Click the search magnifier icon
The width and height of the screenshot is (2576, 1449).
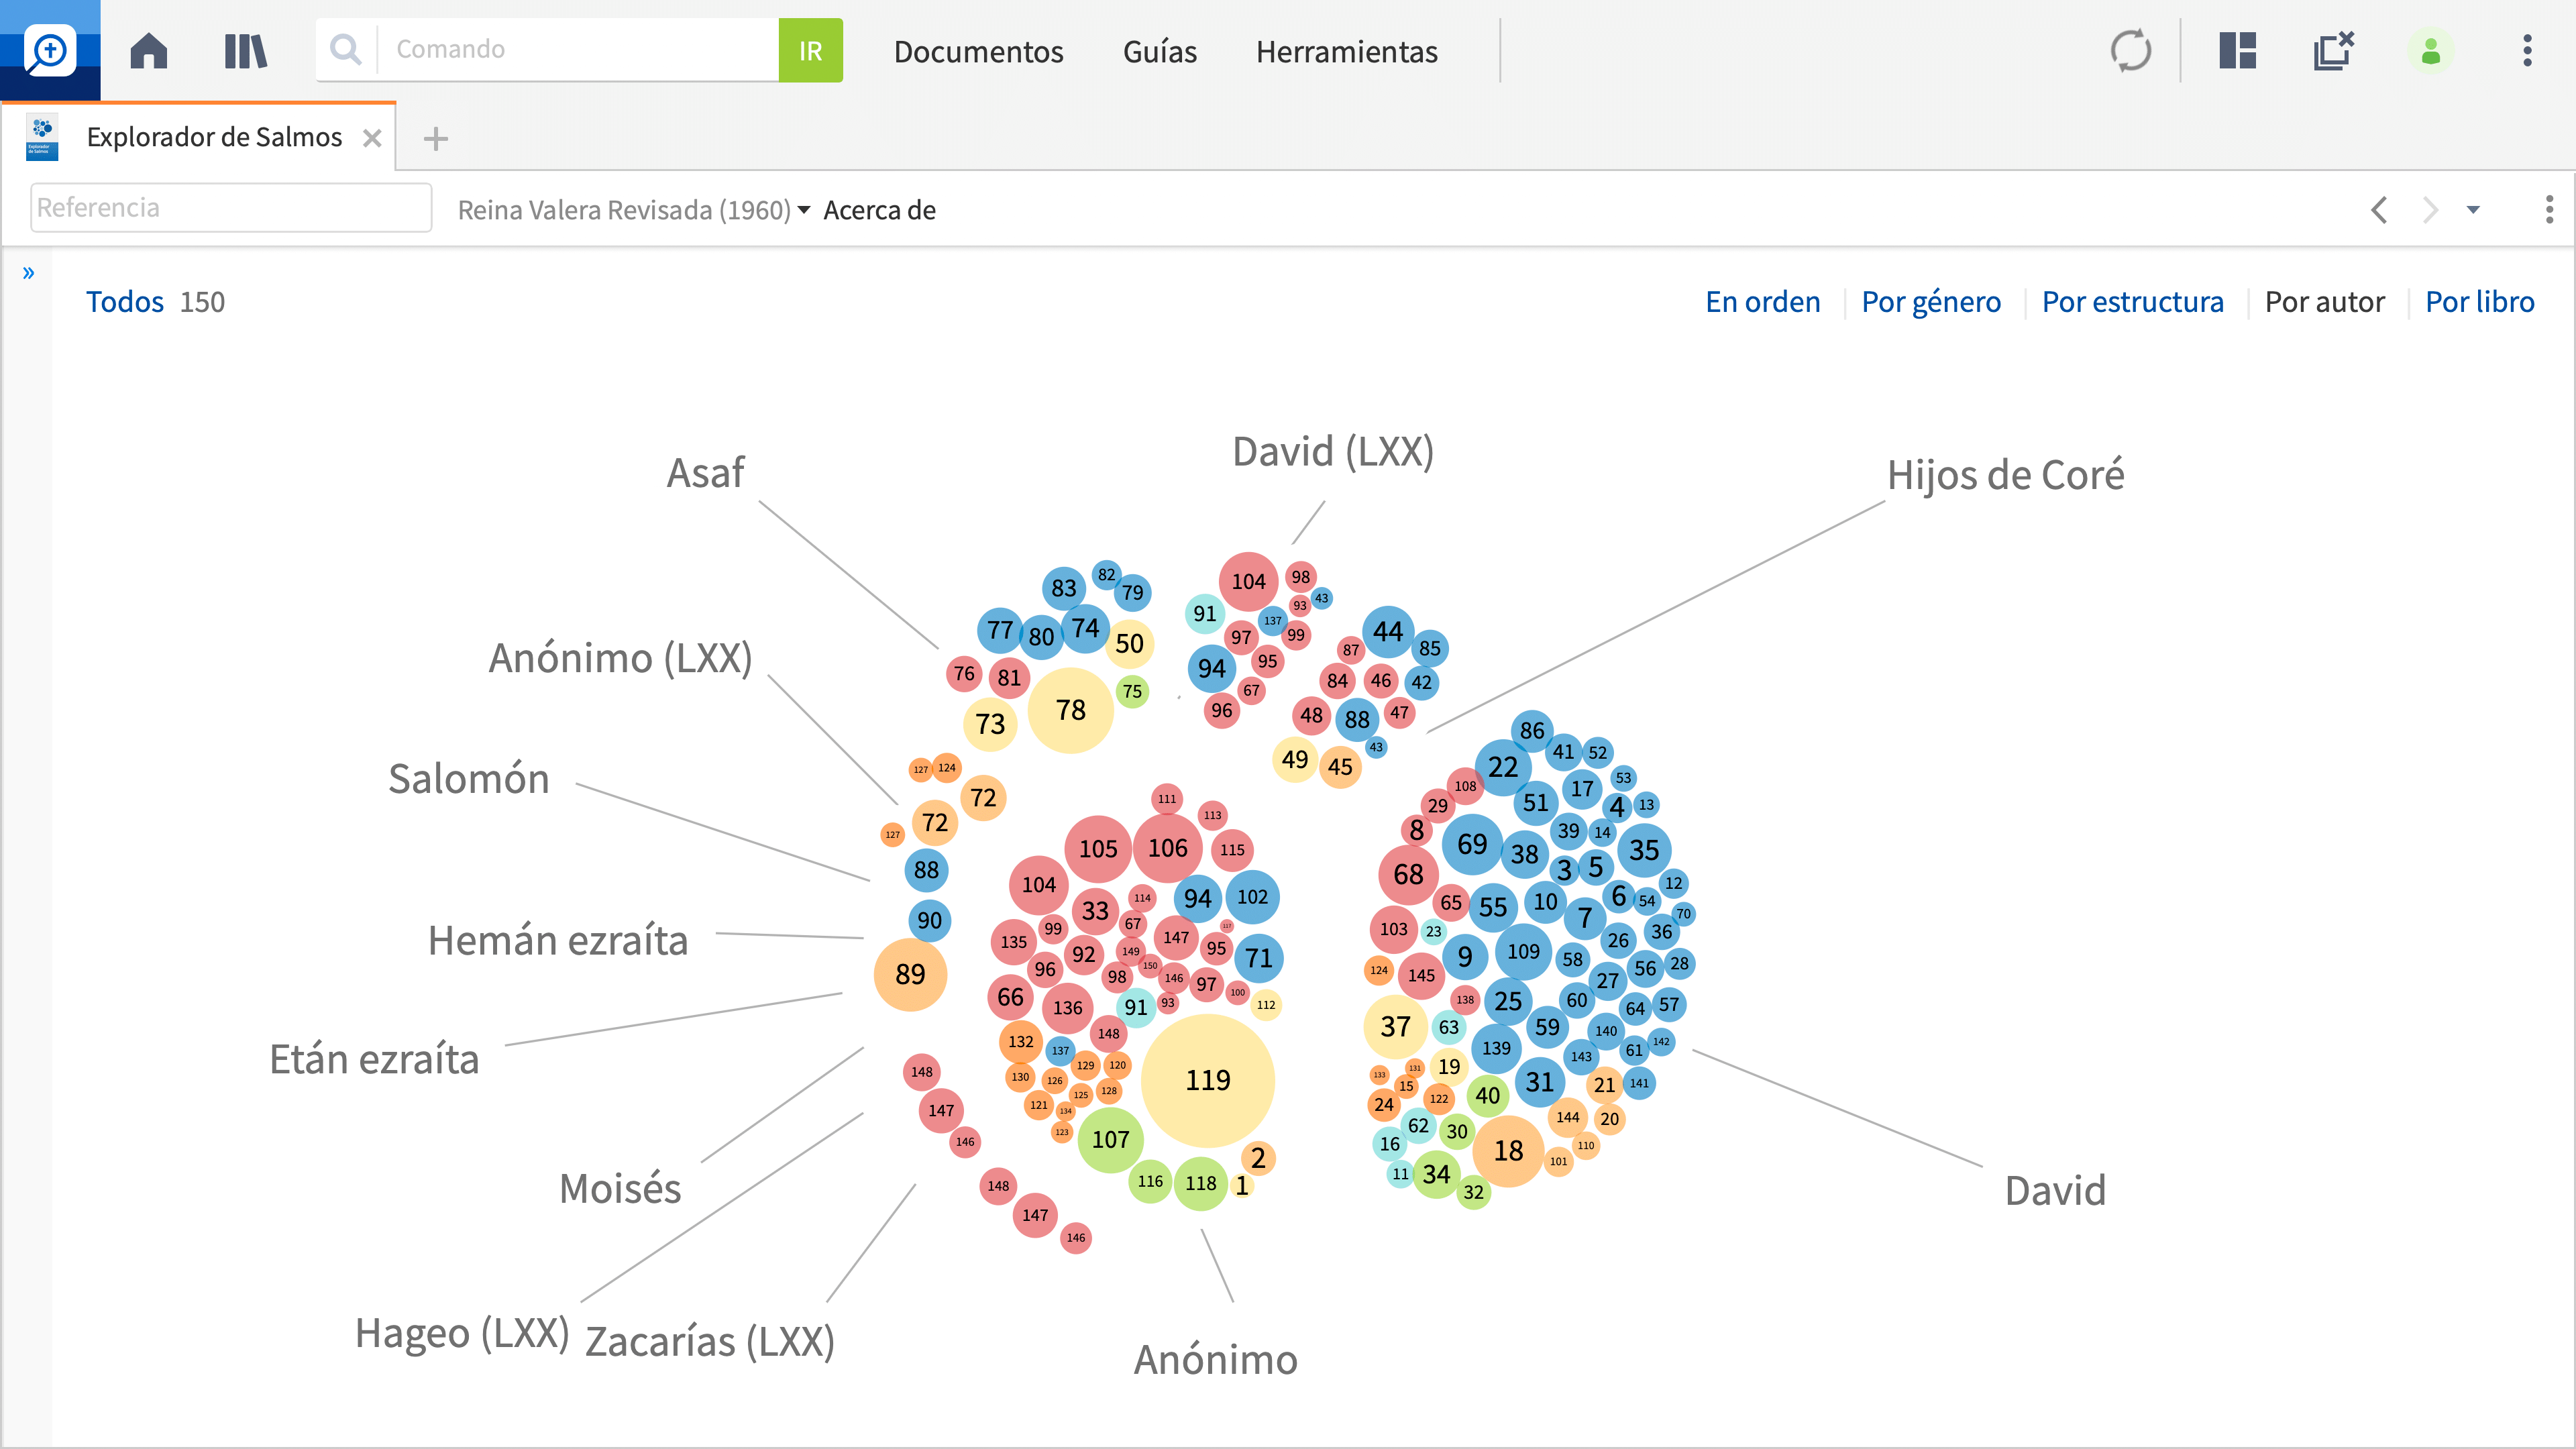click(345, 50)
